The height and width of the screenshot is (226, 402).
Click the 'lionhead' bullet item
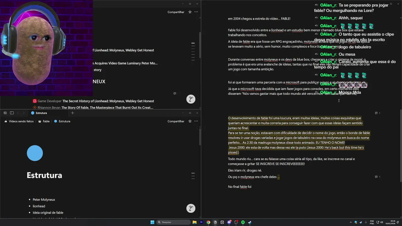(x=39, y=206)
